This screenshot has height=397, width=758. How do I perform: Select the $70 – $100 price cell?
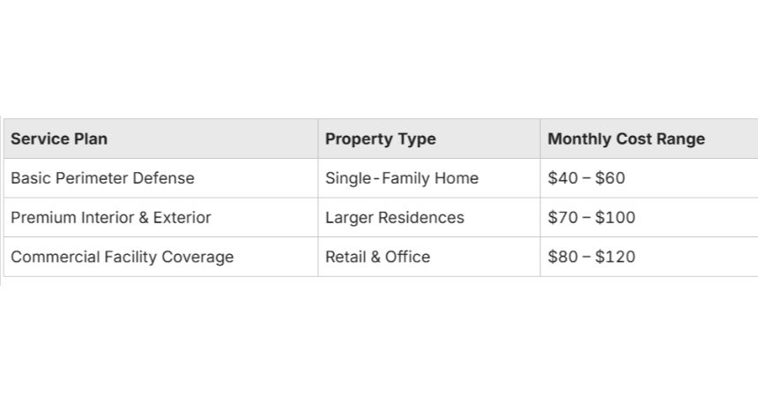[x=649, y=217]
